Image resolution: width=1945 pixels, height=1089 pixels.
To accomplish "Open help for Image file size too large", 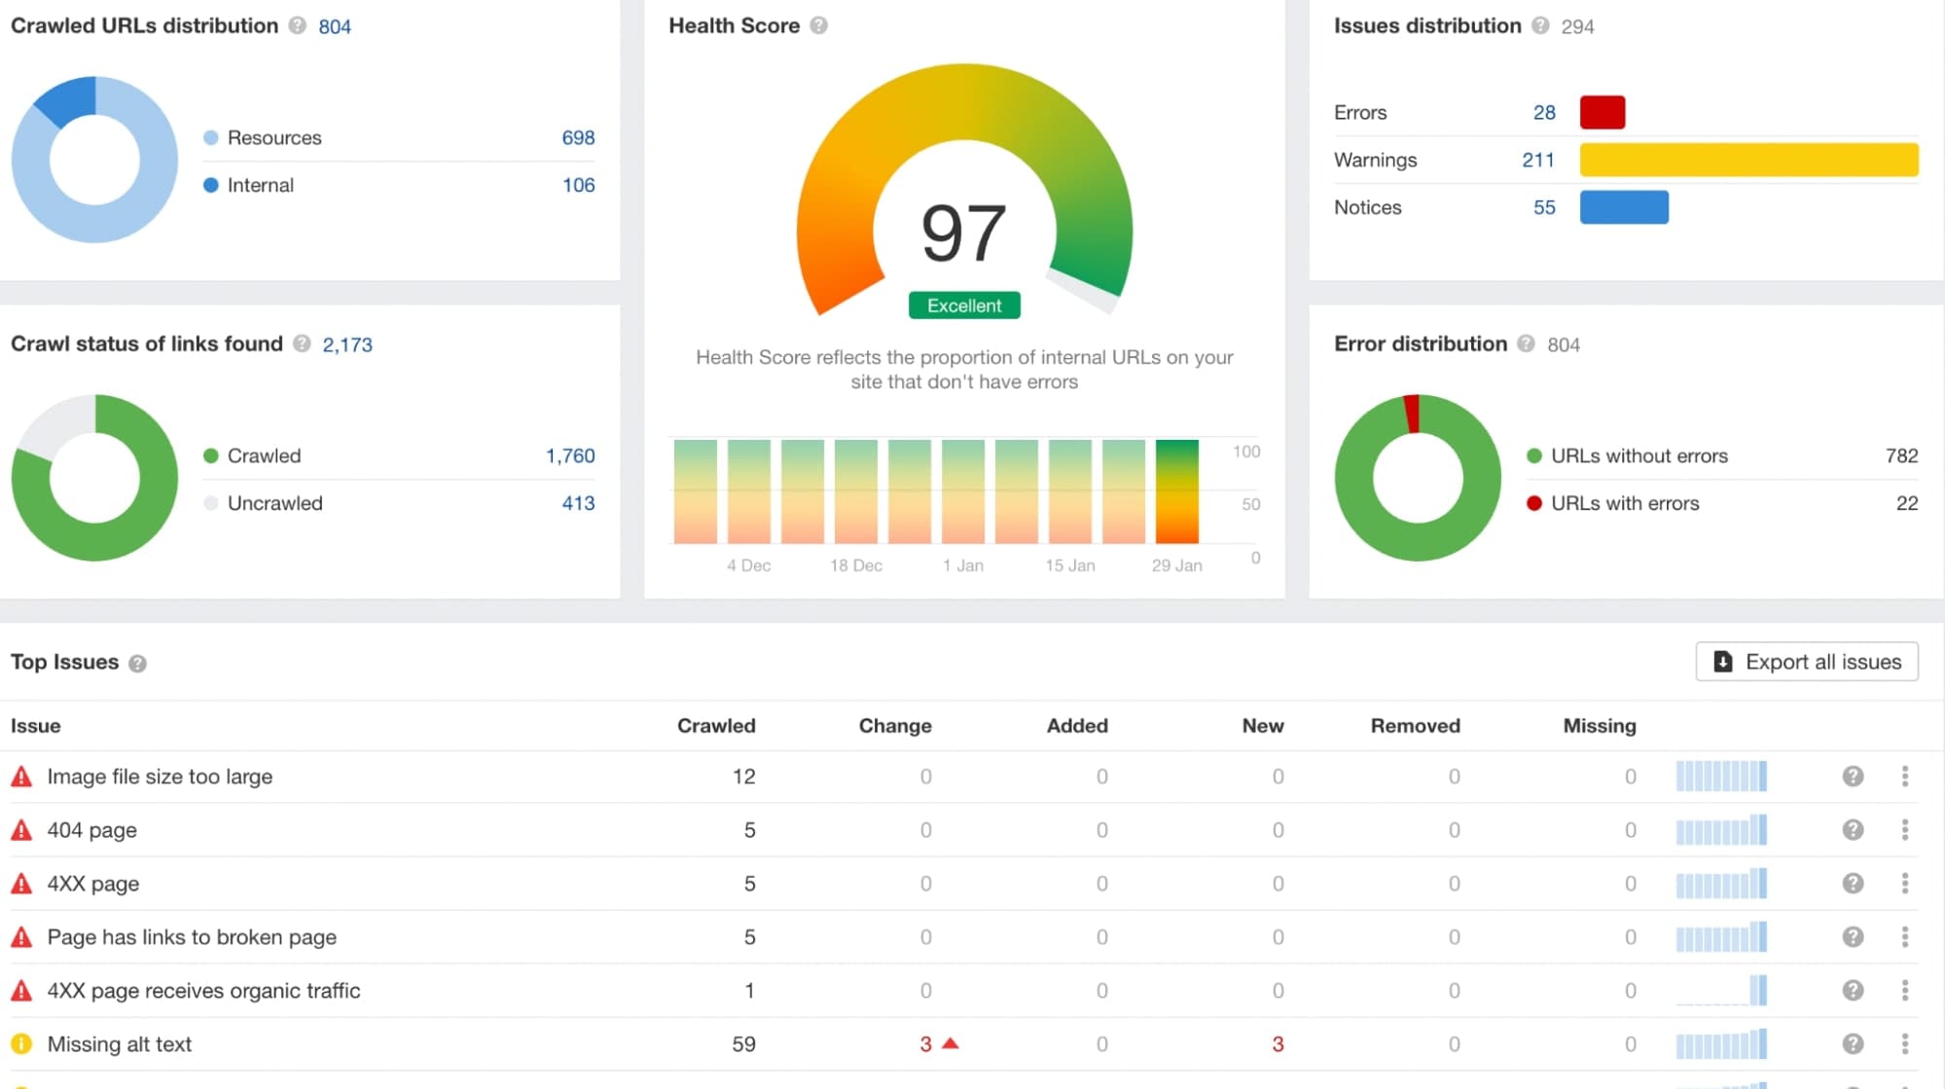I will [1853, 777].
